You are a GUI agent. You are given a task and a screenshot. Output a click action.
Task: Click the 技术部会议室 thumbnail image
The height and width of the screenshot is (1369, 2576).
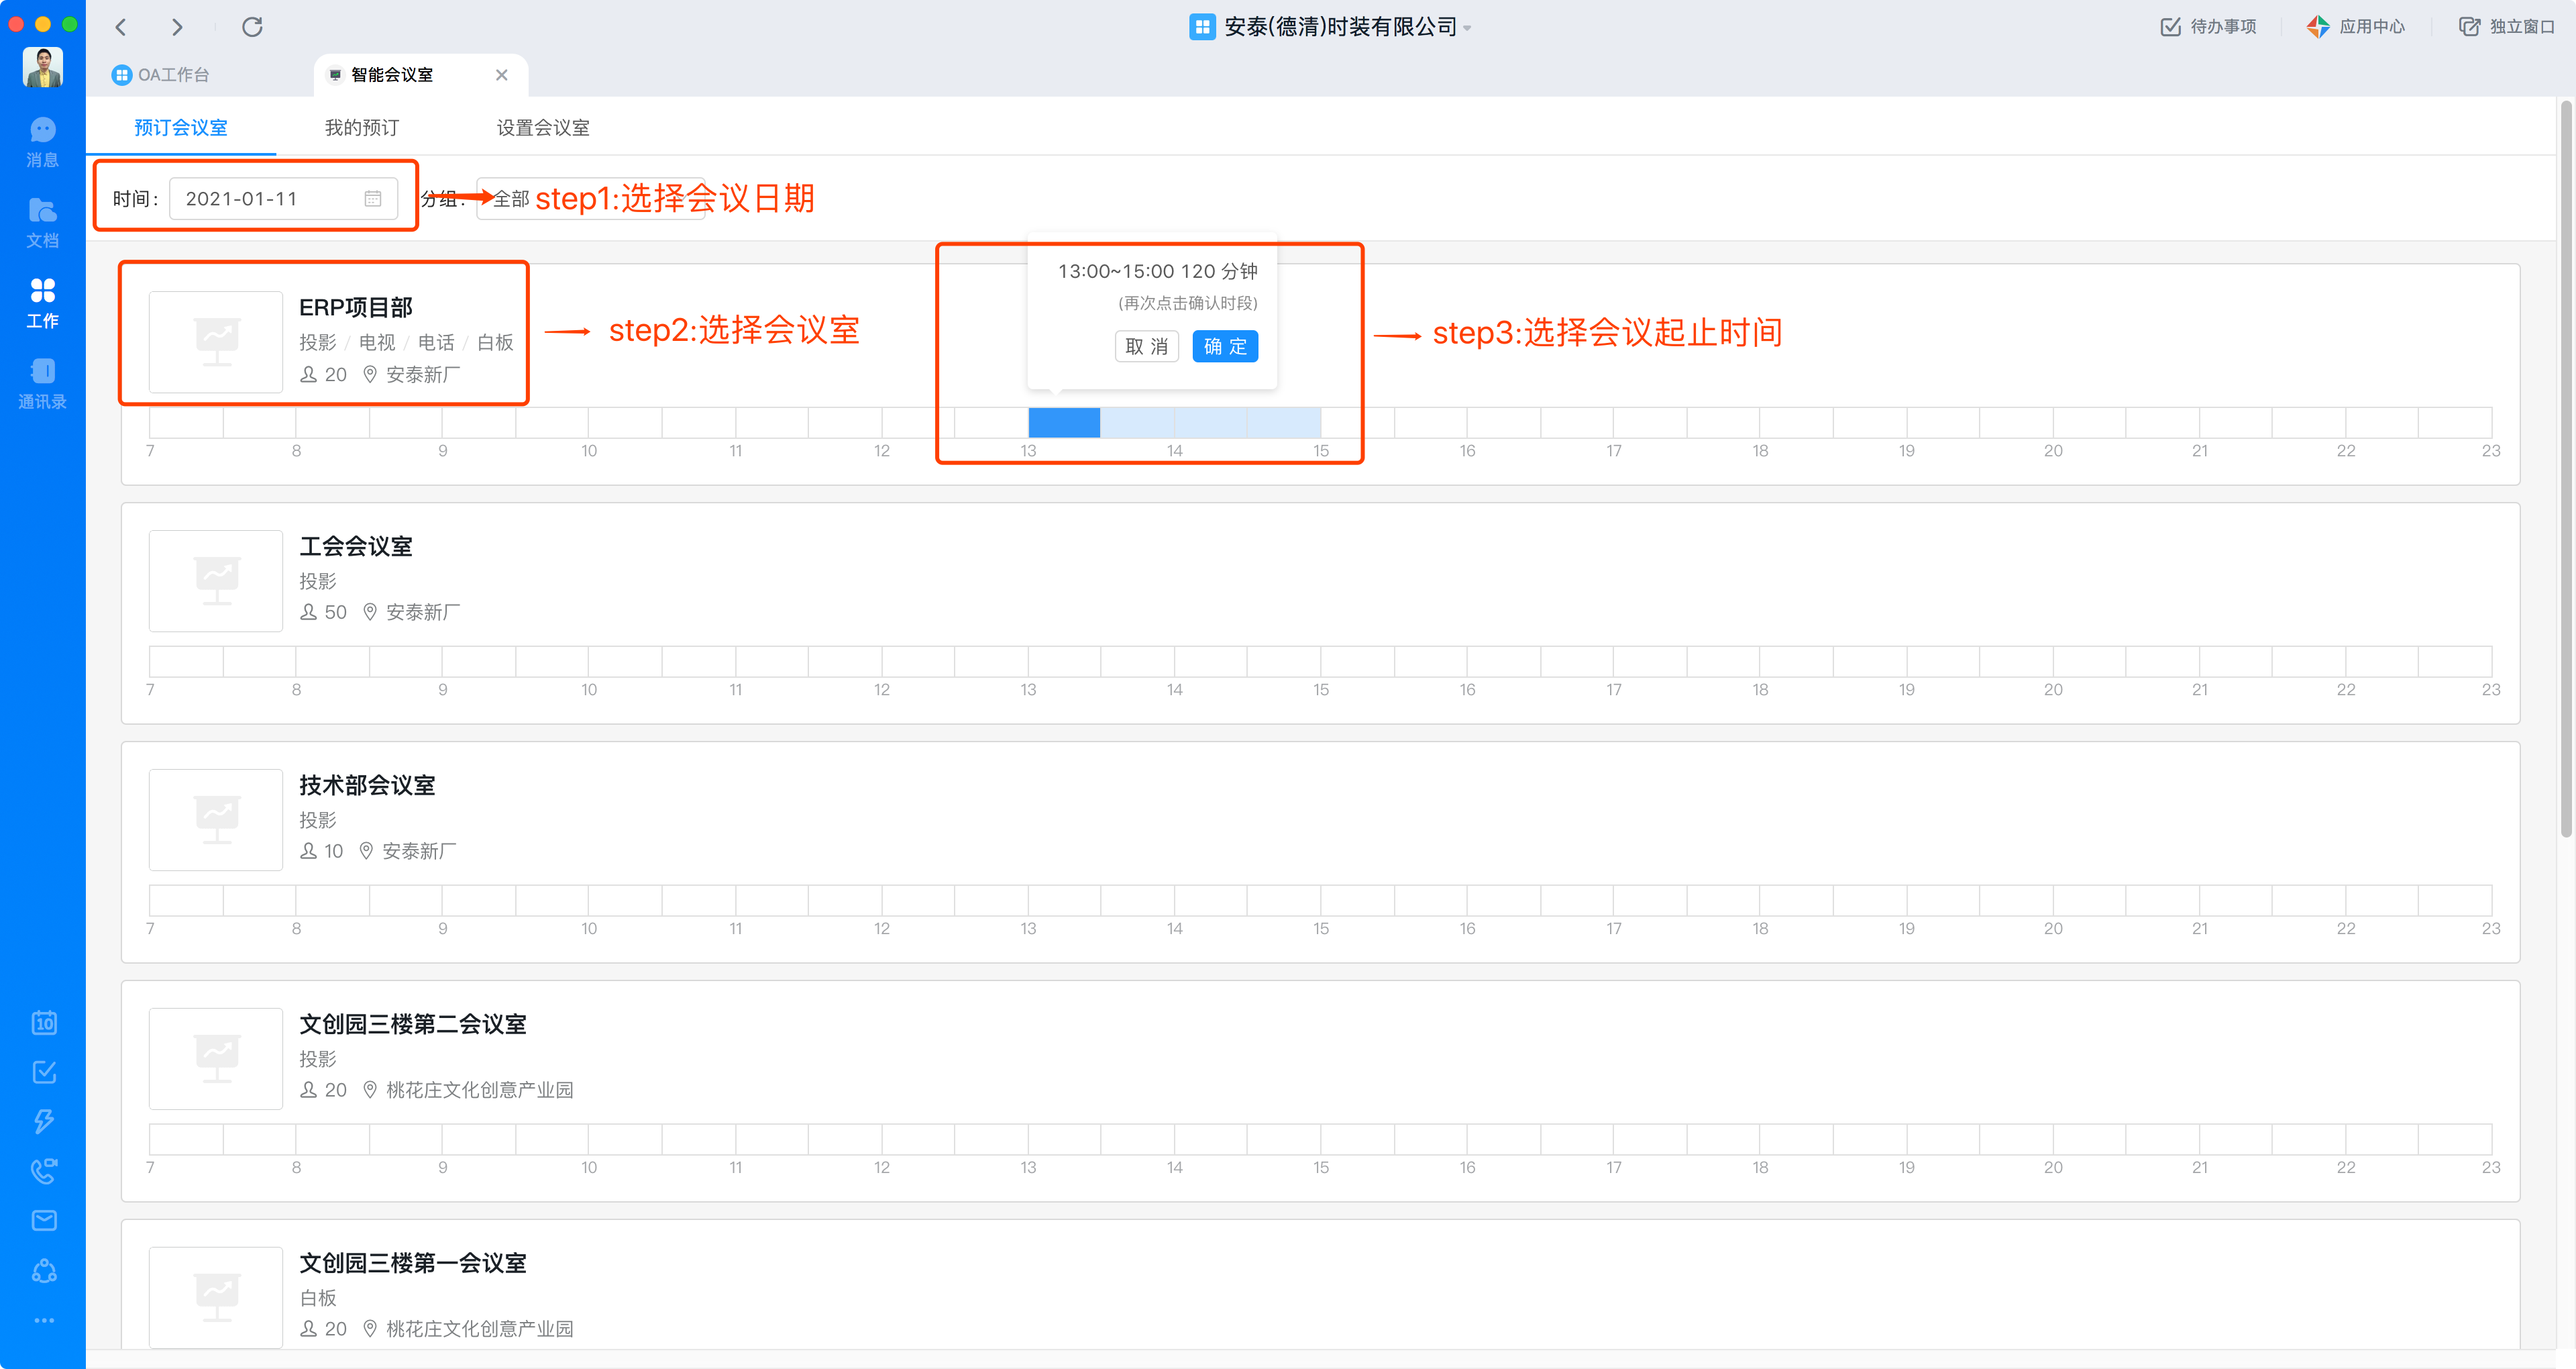coord(216,819)
